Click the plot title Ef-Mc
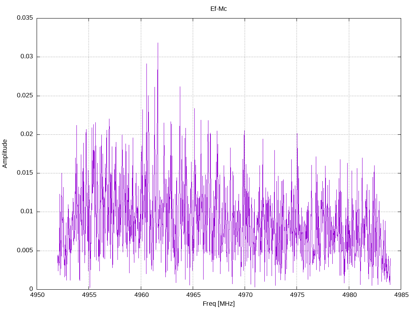 point(218,9)
